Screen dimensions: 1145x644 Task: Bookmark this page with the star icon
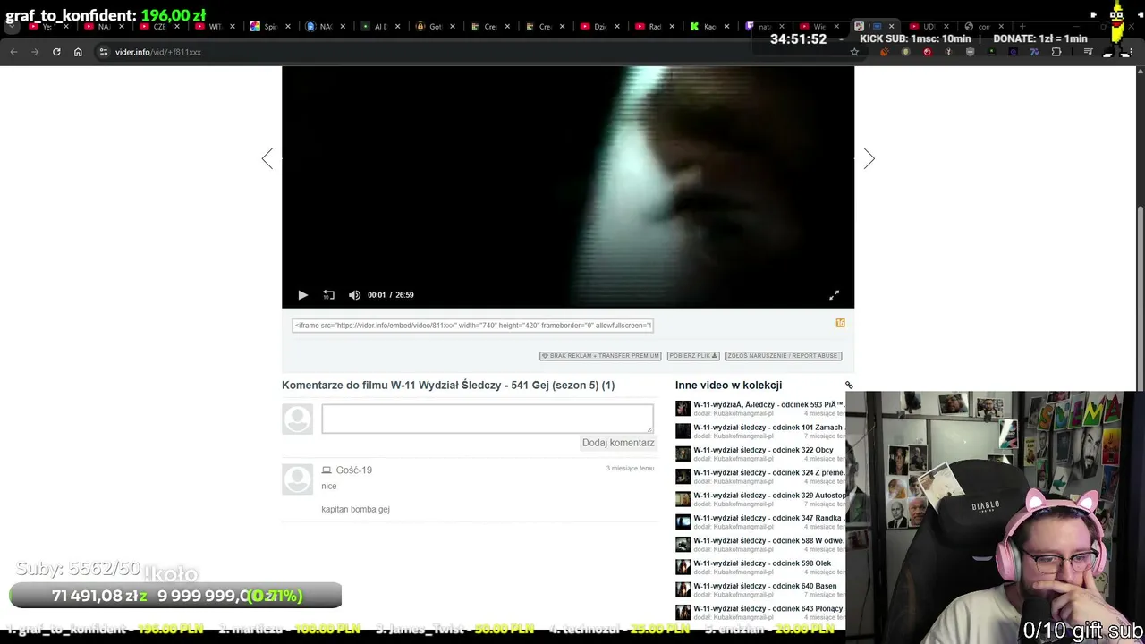854,52
